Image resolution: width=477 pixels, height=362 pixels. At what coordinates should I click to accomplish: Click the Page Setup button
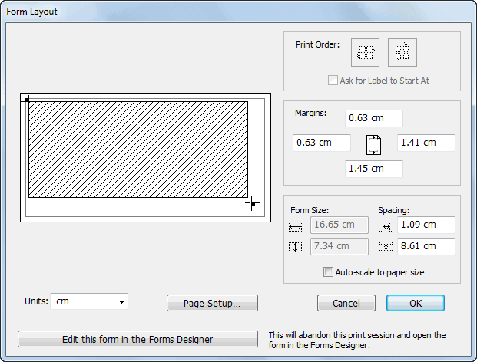click(x=212, y=303)
